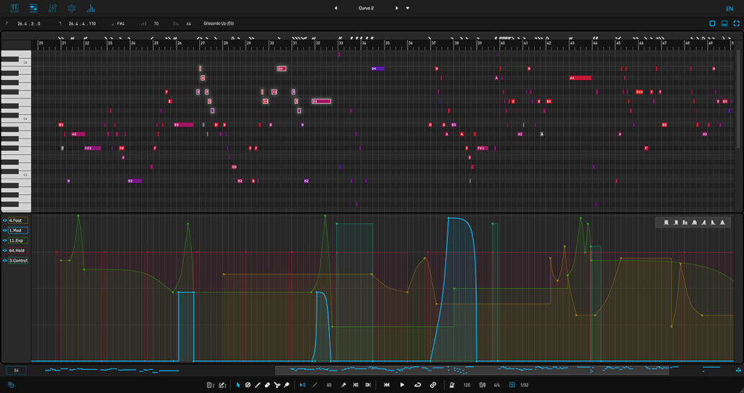Open the settings gear icon
Viewport: 744px width, 393px height.
[x=71, y=8]
